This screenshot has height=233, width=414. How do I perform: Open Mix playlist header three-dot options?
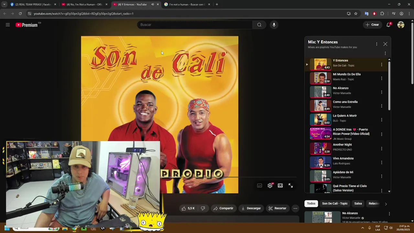click(376, 44)
